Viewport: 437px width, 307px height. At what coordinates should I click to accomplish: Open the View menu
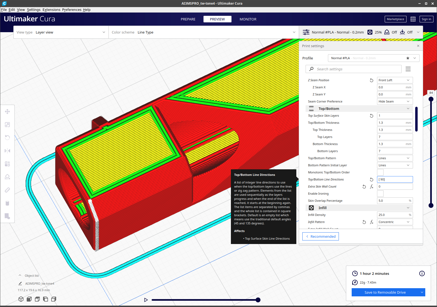point(21,10)
